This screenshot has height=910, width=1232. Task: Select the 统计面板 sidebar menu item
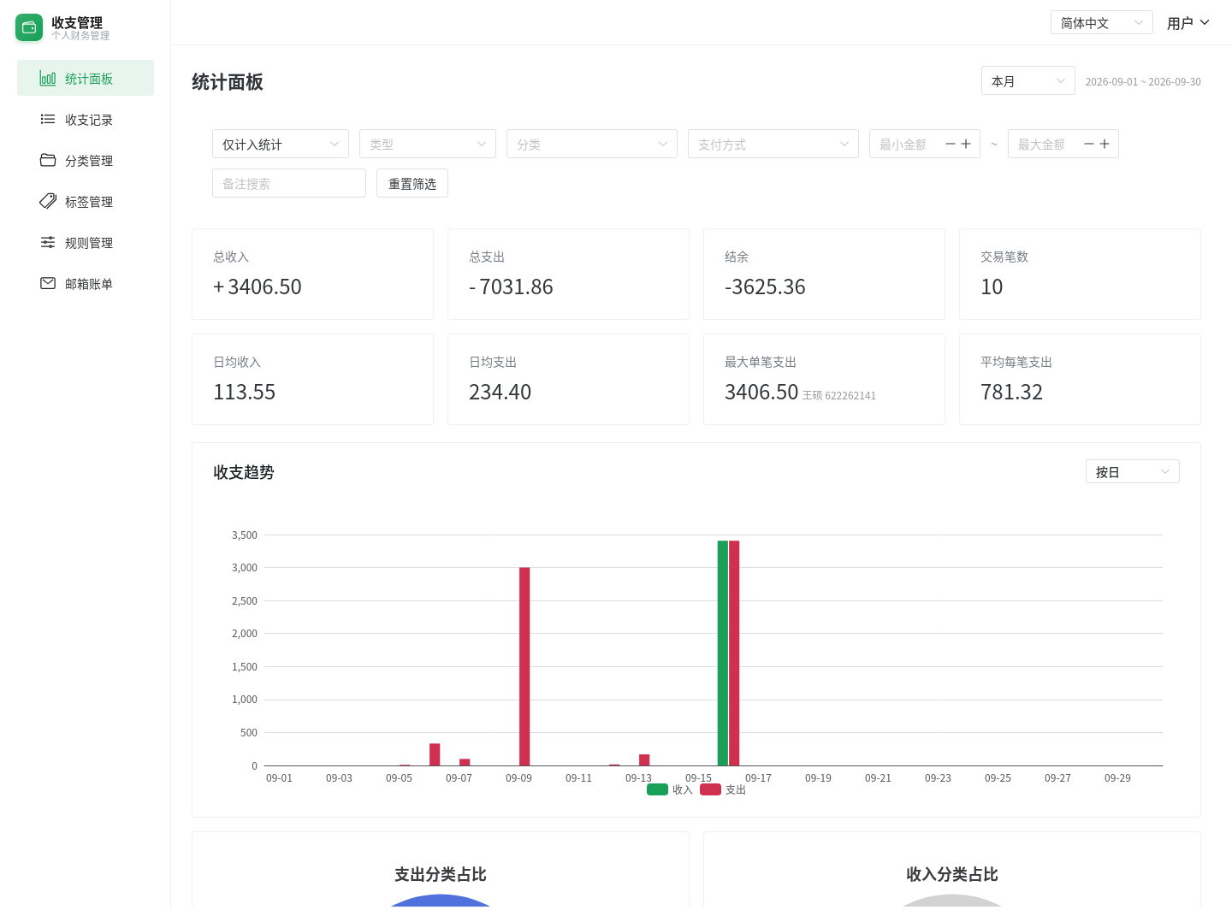pos(86,78)
